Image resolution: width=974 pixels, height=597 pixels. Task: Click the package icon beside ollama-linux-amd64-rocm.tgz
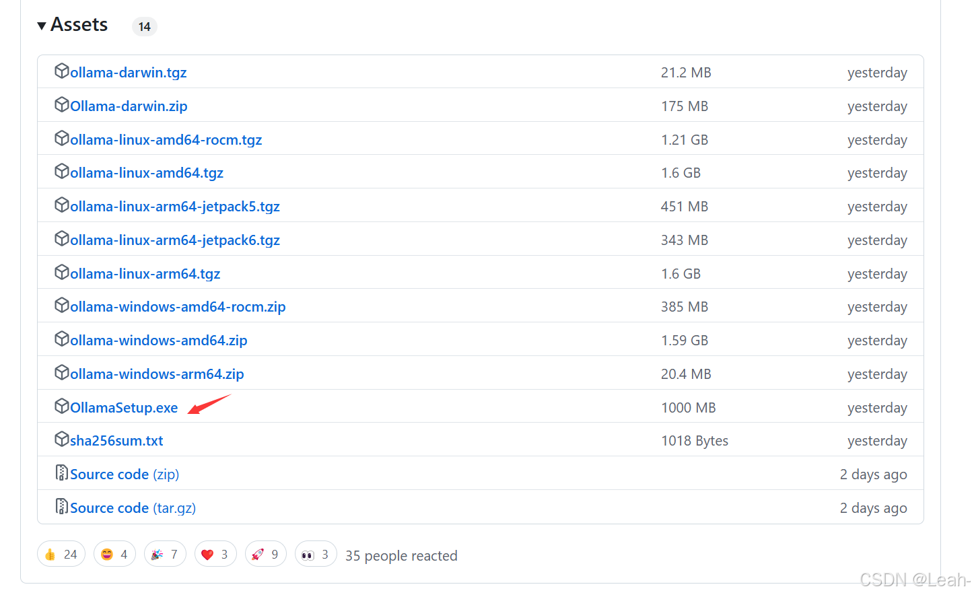[x=62, y=138]
